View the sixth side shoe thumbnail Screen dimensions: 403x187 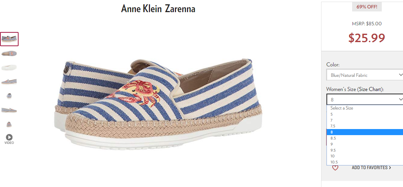(9, 110)
